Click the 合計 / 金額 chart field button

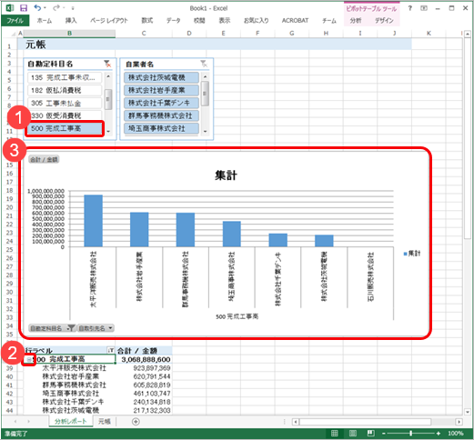44,159
